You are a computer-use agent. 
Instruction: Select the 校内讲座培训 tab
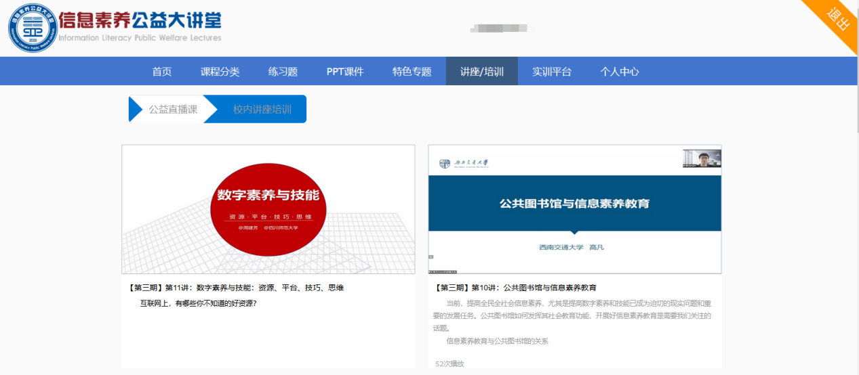262,109
